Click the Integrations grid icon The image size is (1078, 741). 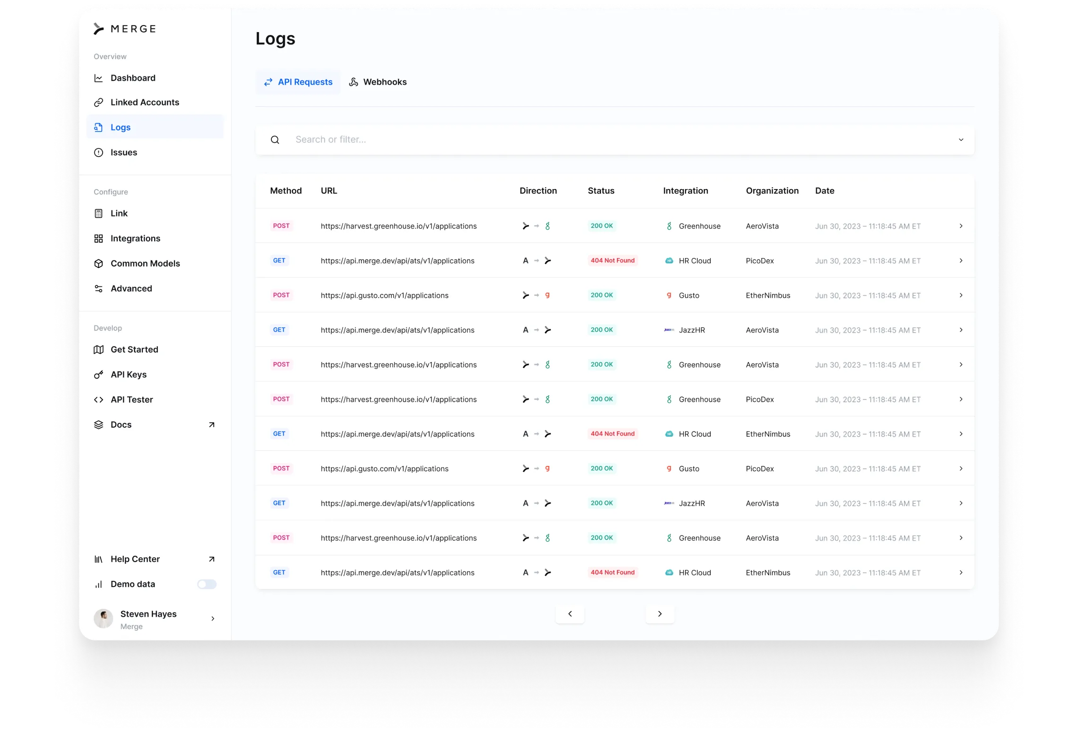pos(99,238)
